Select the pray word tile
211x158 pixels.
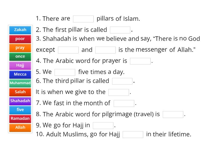click(x=20, y=48)
